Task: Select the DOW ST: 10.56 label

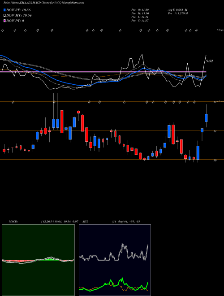Action: pos(18,10)
